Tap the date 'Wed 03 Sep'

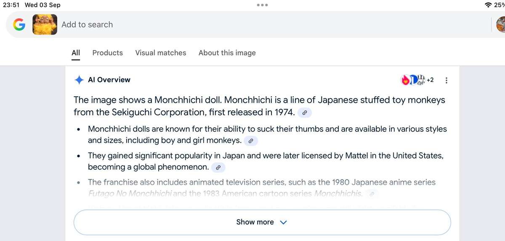(43, 5)
